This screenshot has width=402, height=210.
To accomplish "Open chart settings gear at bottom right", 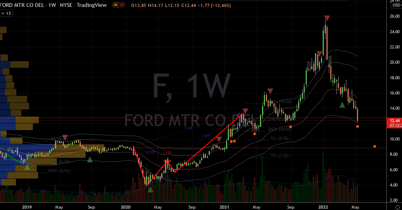I will [397, 207].
